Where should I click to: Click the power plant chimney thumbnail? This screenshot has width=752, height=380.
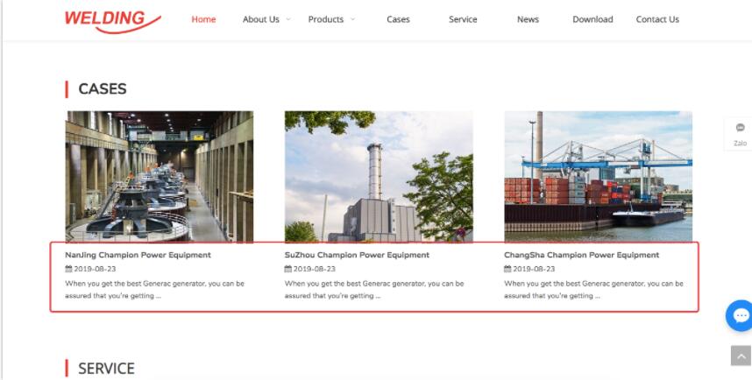[379, 176]
